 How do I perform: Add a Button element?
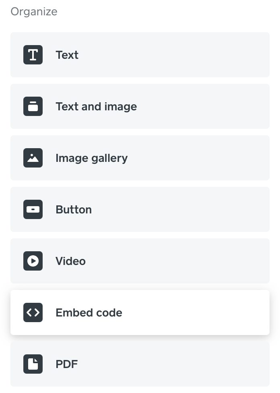coord(140,209)
